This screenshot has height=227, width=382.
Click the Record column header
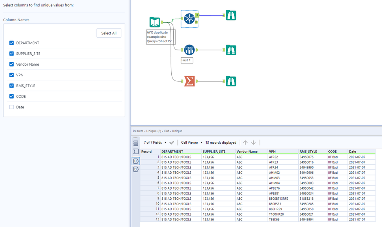(x=150, y=151)
